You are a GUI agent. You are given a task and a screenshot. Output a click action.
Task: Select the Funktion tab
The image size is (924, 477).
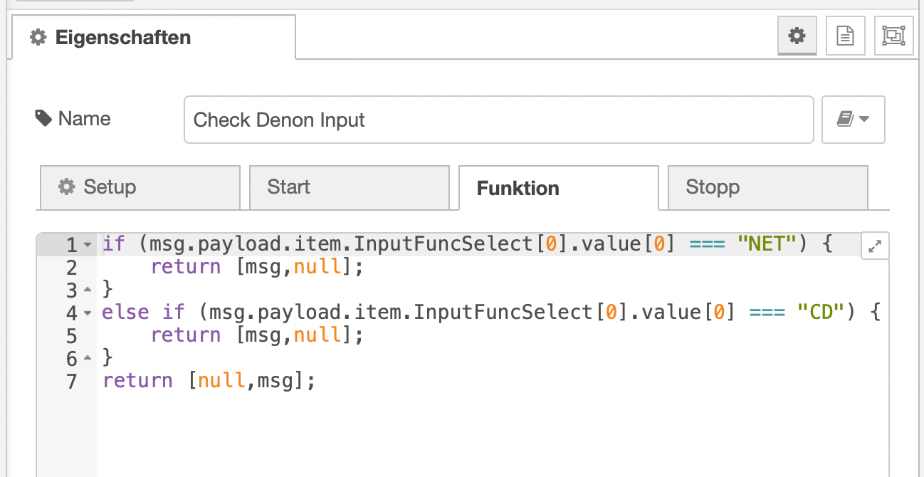pos(559,188)
